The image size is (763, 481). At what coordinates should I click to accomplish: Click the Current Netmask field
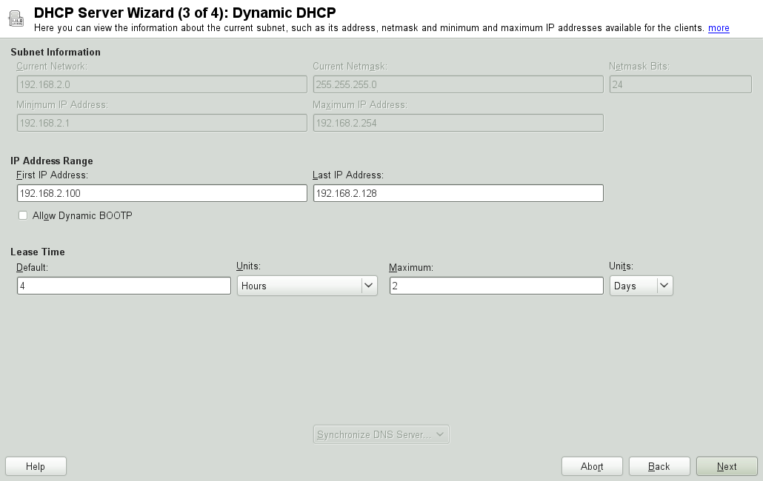pyautogui.click(x=458, y=84)
